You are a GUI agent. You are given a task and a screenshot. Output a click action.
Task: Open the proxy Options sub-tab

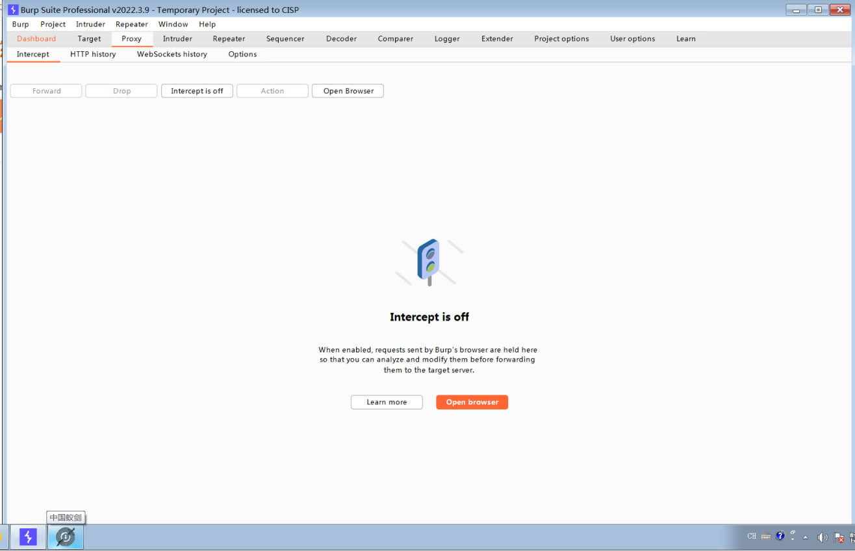click(242, 55)
